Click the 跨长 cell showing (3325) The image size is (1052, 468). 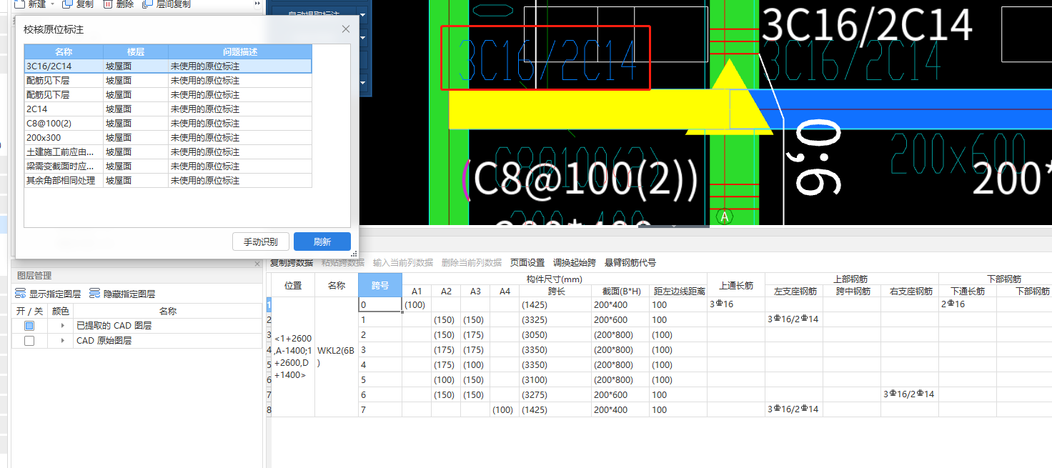pyautogui.click(x=555, y=319)
